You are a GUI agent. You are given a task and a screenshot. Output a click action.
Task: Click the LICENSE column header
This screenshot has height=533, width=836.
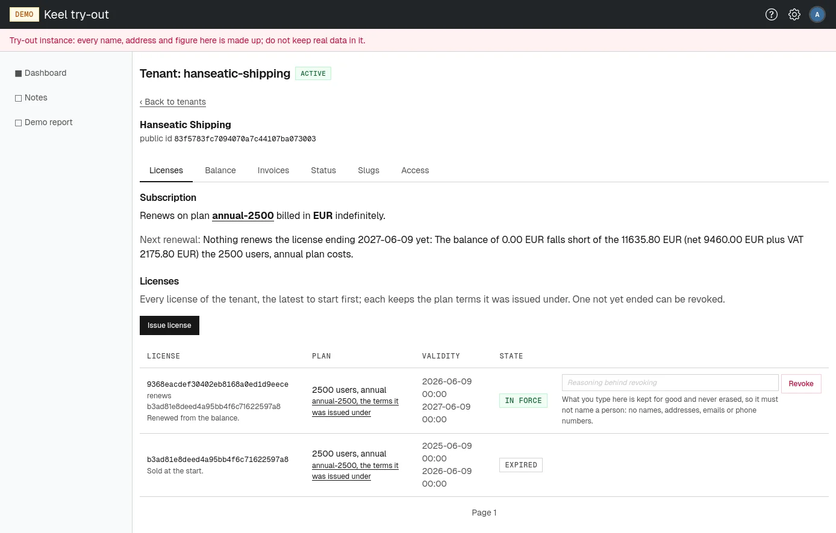[163, 356]
